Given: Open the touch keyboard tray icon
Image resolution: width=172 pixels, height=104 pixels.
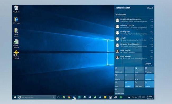Looking at the screenshot, I should (143, 97).
